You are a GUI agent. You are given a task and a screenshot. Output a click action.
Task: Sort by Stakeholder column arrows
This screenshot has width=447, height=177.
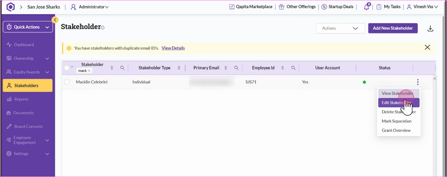[x=112, y=68]
